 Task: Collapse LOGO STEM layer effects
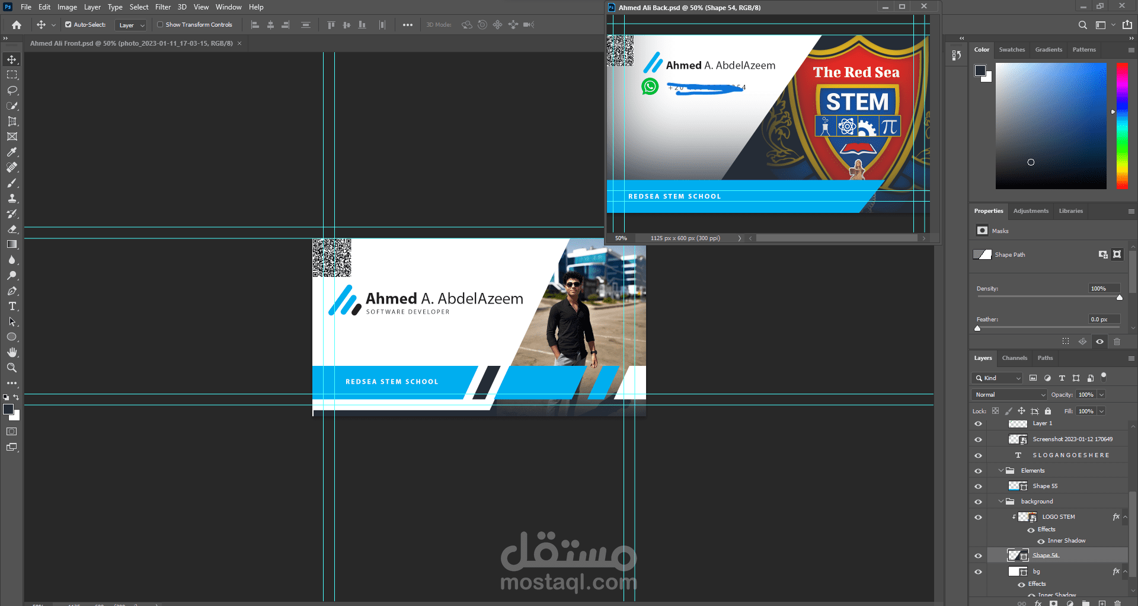[x=1125, y=517]
